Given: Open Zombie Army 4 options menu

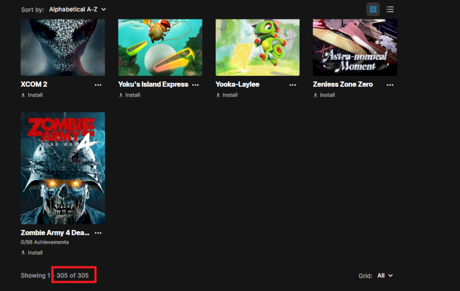Looking at the screenshot, I should click(98, 233).
